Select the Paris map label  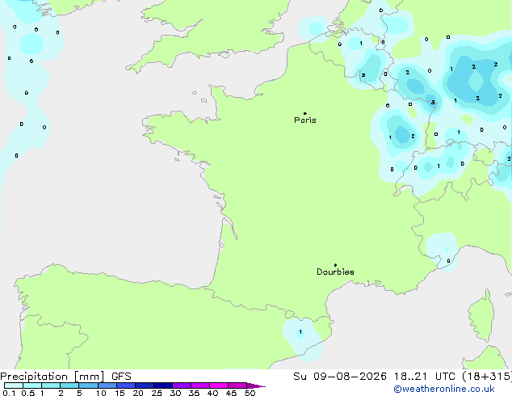pos(305,120)
